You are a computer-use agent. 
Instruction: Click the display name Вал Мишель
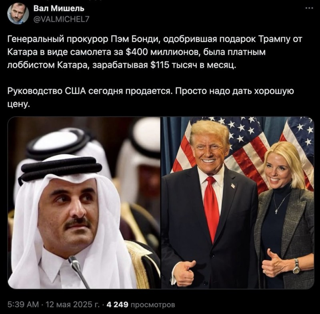[59, 8]
